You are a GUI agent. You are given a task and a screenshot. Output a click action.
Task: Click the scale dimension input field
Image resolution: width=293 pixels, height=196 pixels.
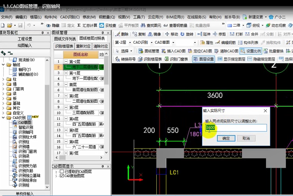coord(236,128)
